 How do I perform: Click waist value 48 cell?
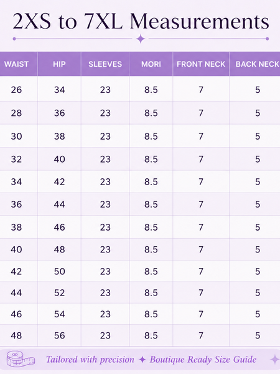[x=16, y=335]
